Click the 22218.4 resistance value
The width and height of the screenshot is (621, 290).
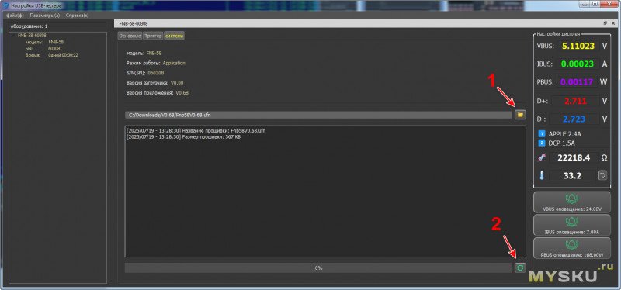(x=574, y=157)
